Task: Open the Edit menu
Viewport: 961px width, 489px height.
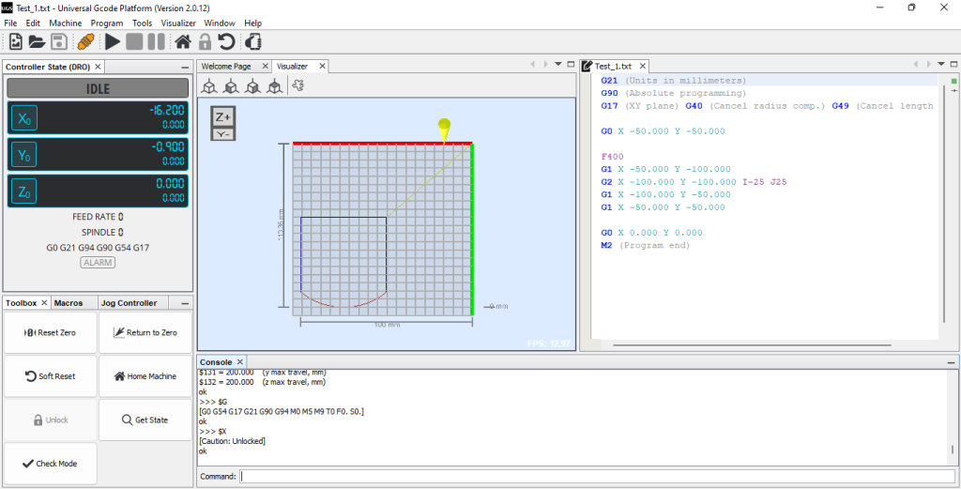Action: (33, 23)
